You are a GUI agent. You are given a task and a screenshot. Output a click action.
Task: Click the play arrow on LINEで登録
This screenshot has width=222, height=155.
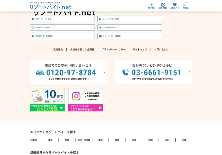point(61,108)
